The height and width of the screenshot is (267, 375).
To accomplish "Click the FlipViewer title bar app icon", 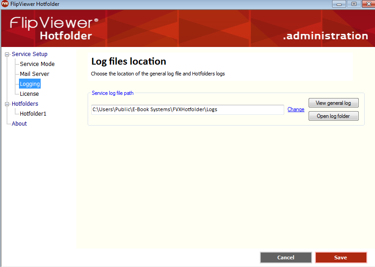I will 5,4.
